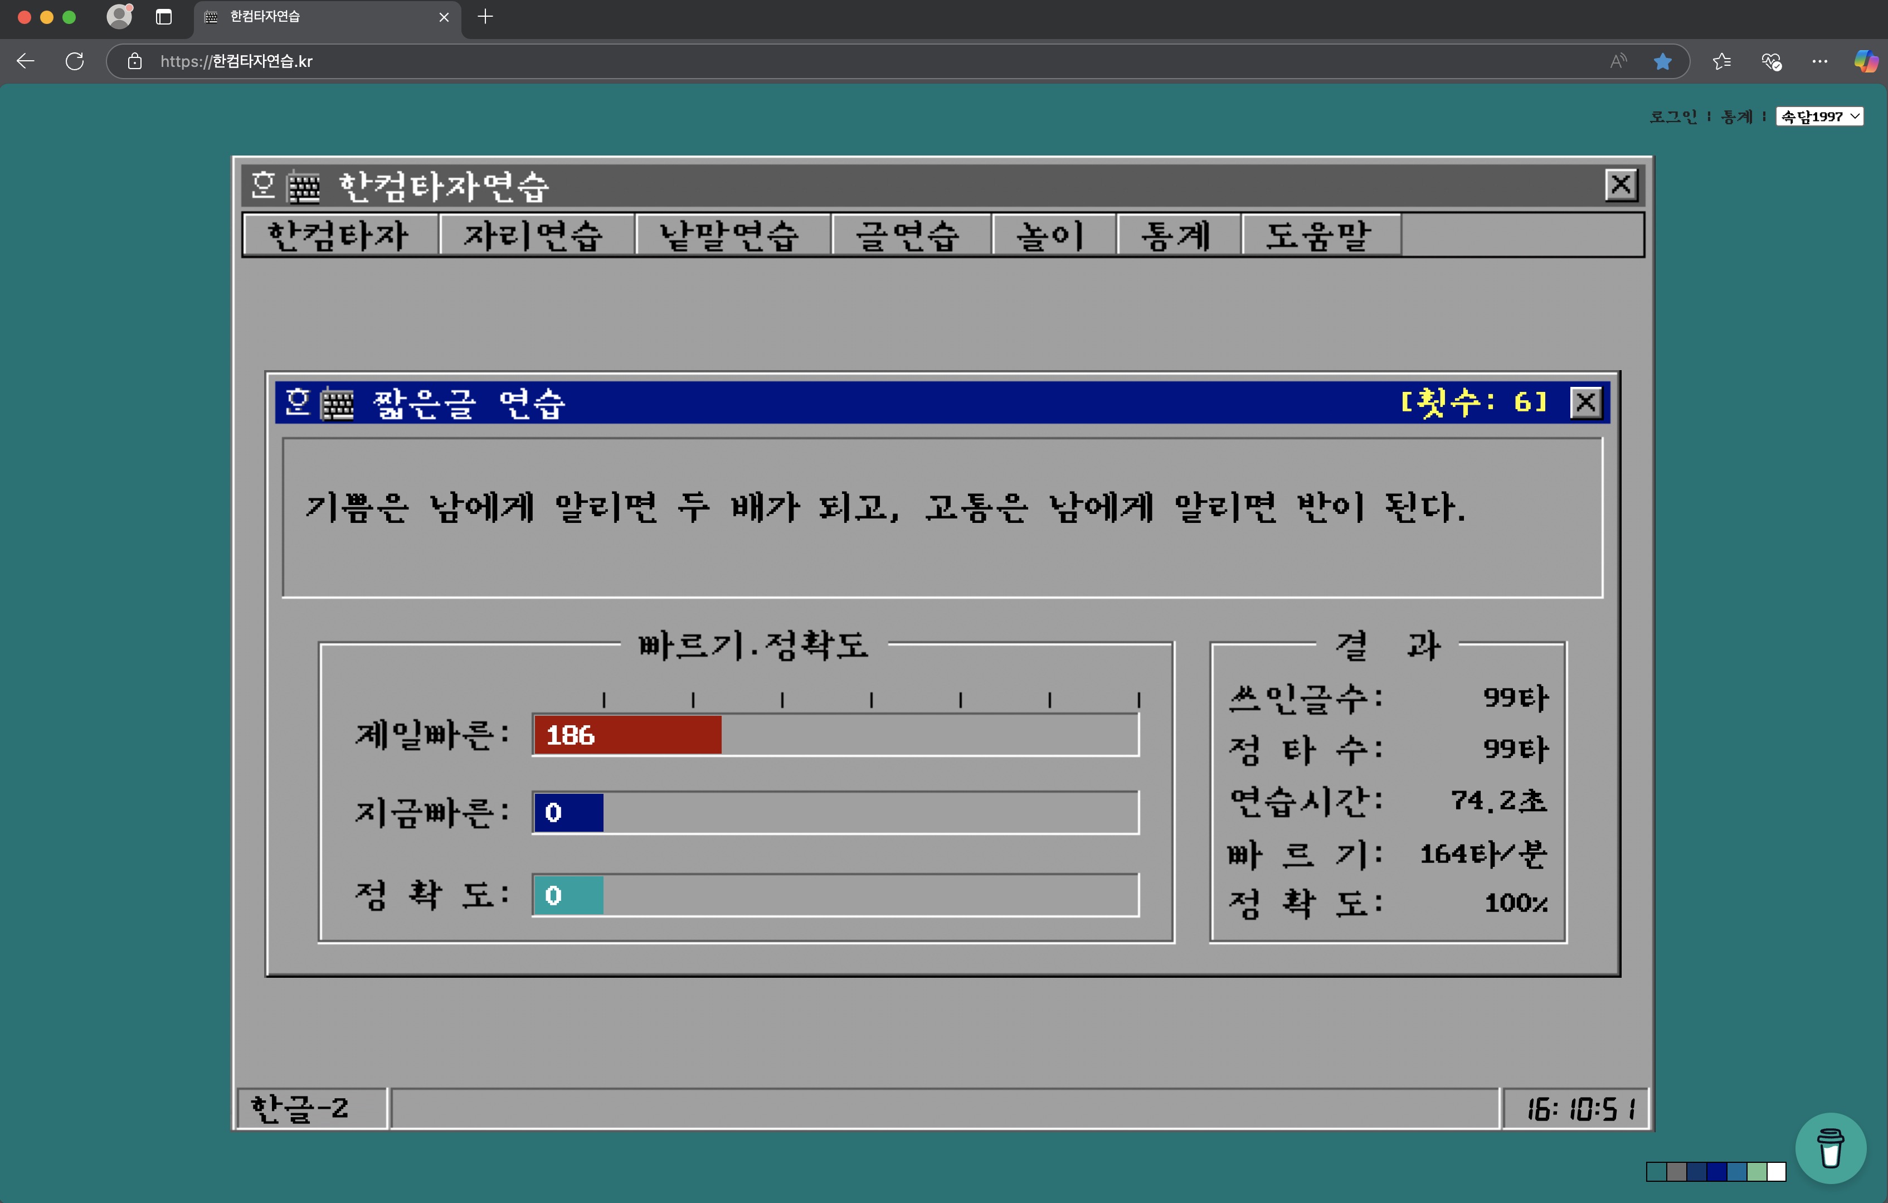Viewport: 1888px width, 1203px height.
Task: Click the proverb sentence starting 기쁨은
Action: (885, 507)
